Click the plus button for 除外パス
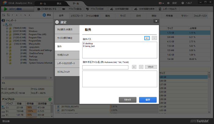Screen dimensions: 214x124 147,38
